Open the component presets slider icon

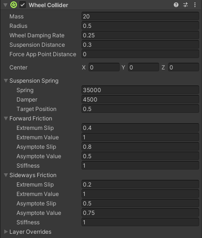(x=186, y=5)
